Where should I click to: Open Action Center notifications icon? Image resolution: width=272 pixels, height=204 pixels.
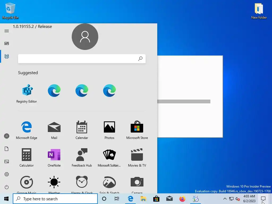tap(263, 199)
